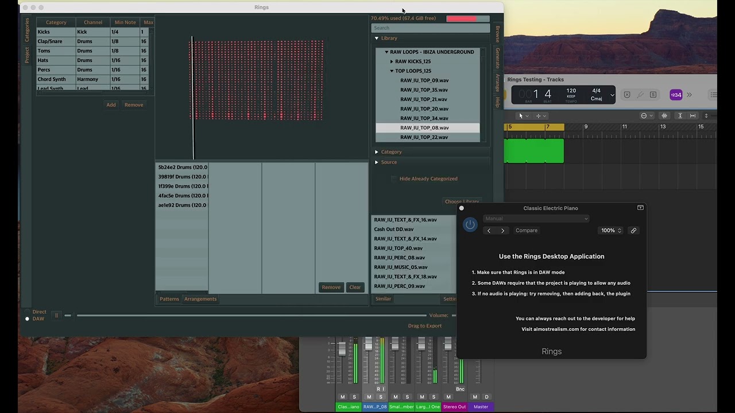Open the Logic LCD display mode dropdown
Viewport: 735px width, 413px height.
click(612, 95)
